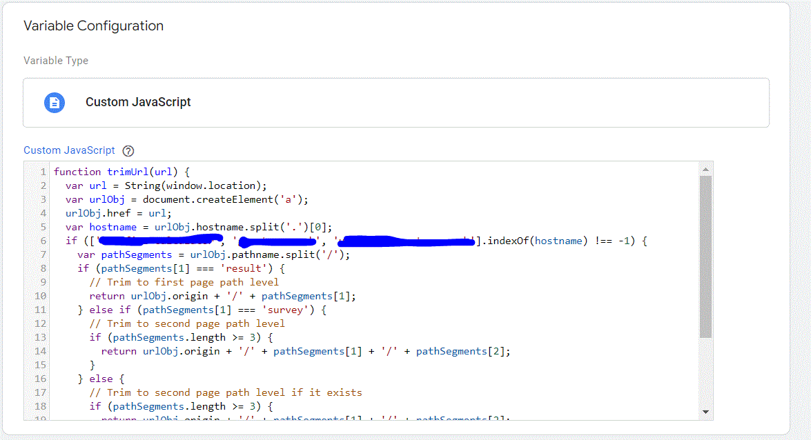
Task: Click the code editor scroll down arrow
Action: pos(705,412)
